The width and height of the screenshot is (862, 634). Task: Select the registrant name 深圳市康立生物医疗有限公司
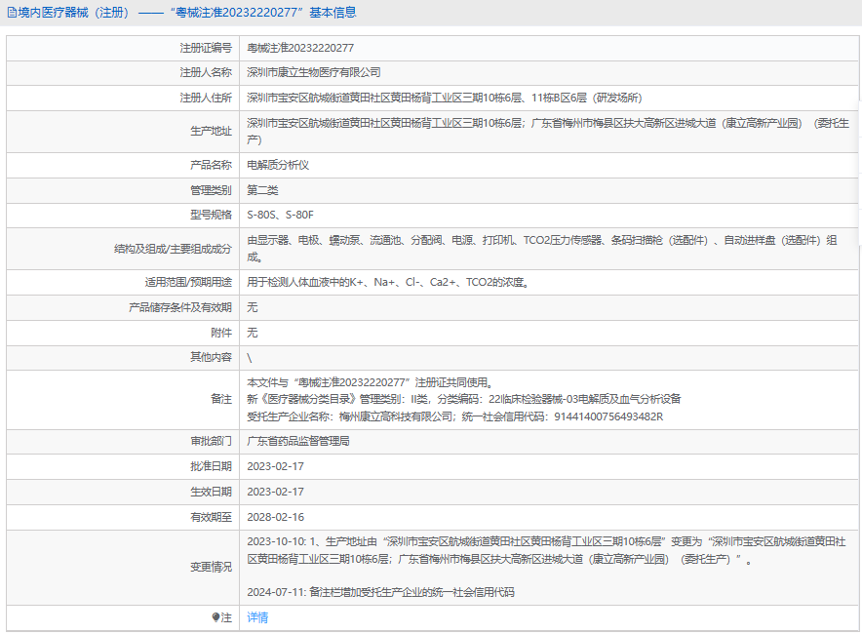[314, 72]
